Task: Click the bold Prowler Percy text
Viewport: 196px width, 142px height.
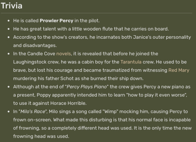Action: [x=56, y=21]
